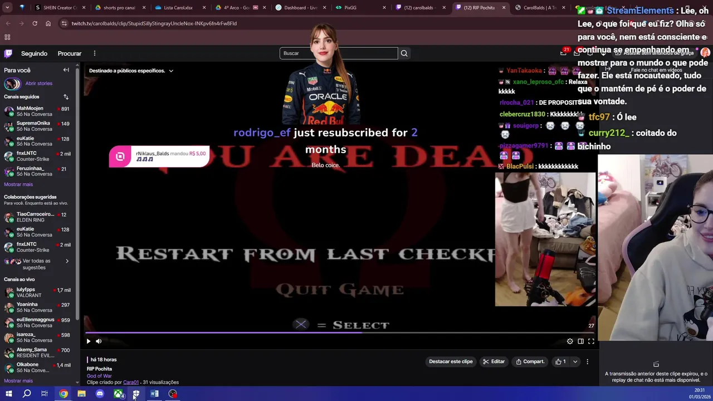Sort the Canais seguidos list

coord(66,97)
